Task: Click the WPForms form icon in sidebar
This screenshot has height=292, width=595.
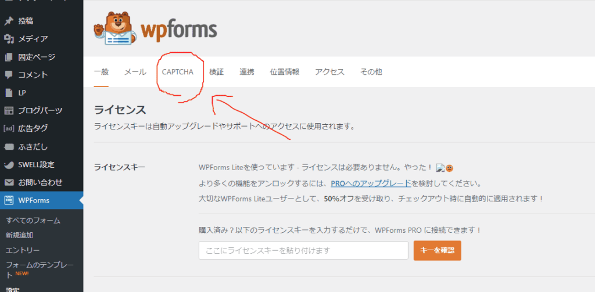Action: click(x=9, y=200)
